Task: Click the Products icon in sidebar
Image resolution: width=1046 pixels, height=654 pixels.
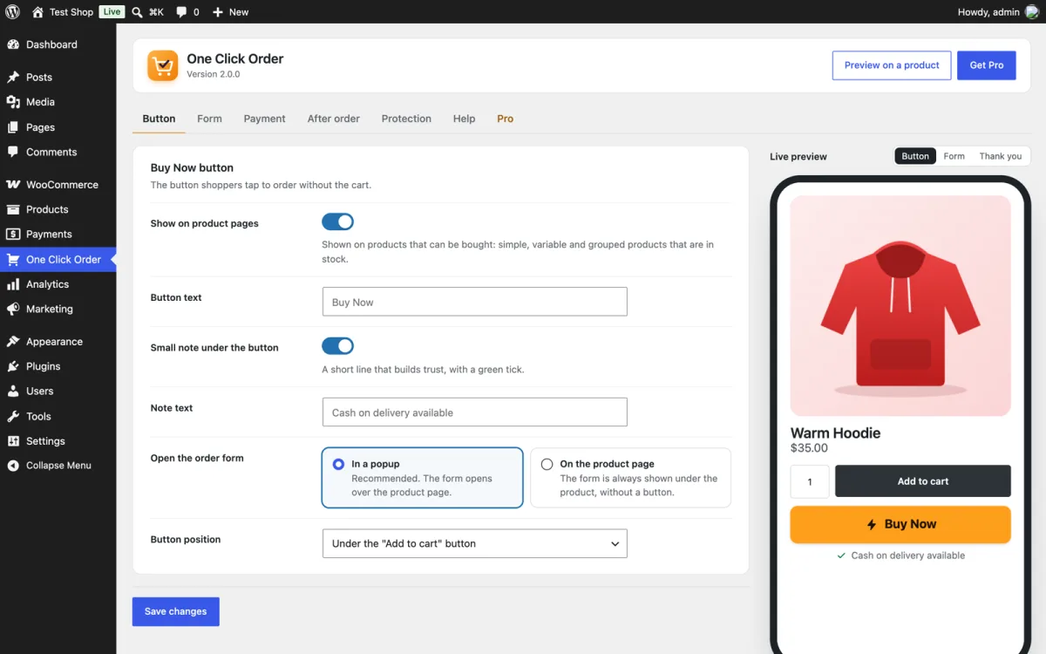Action: (13, 209)
